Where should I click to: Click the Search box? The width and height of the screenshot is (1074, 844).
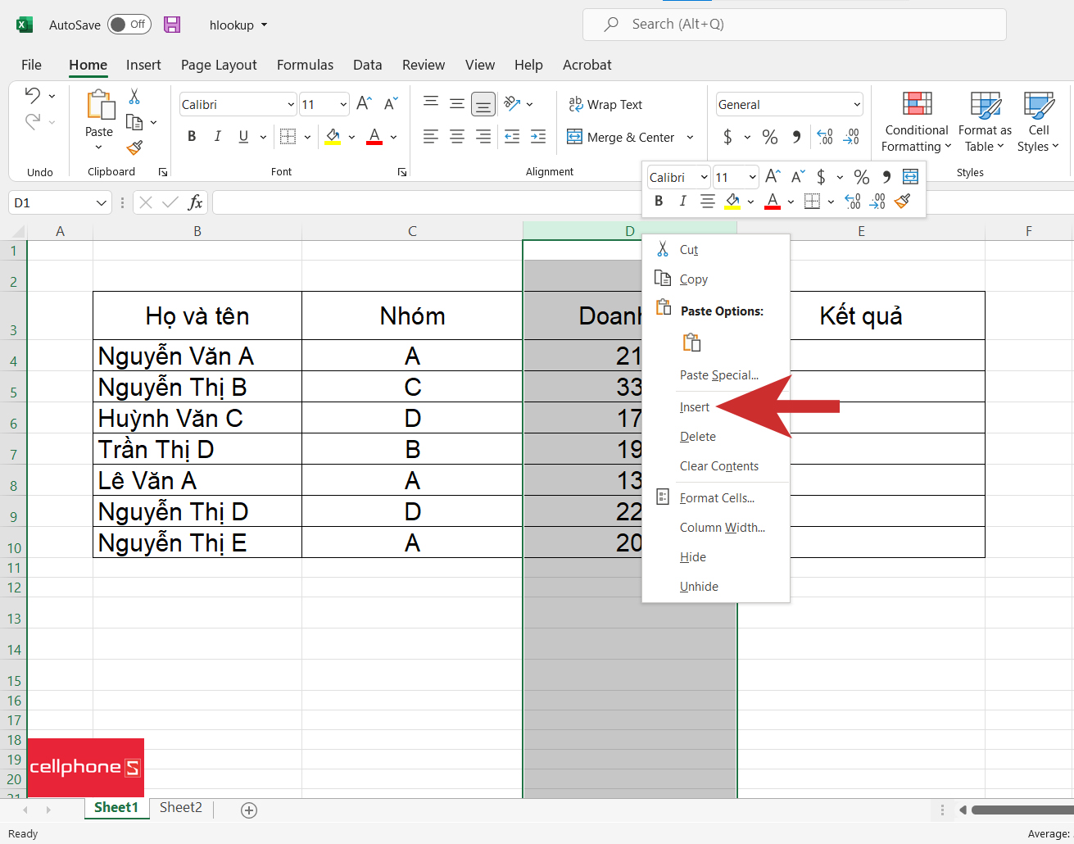pos(795,25)
